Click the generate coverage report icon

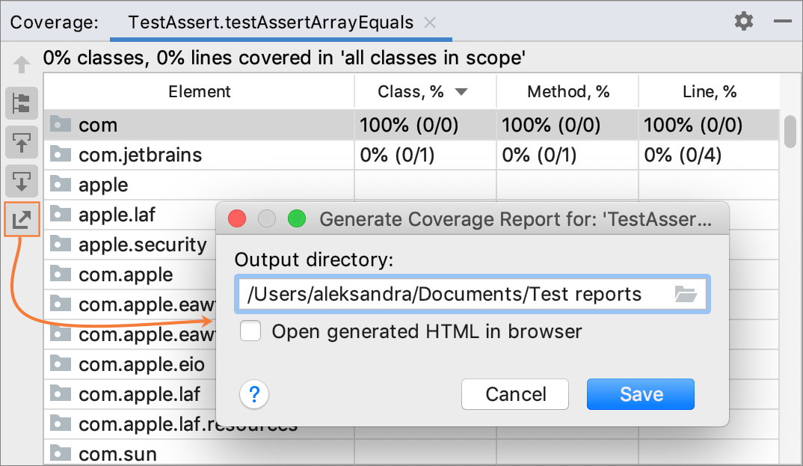coord(21,219)
